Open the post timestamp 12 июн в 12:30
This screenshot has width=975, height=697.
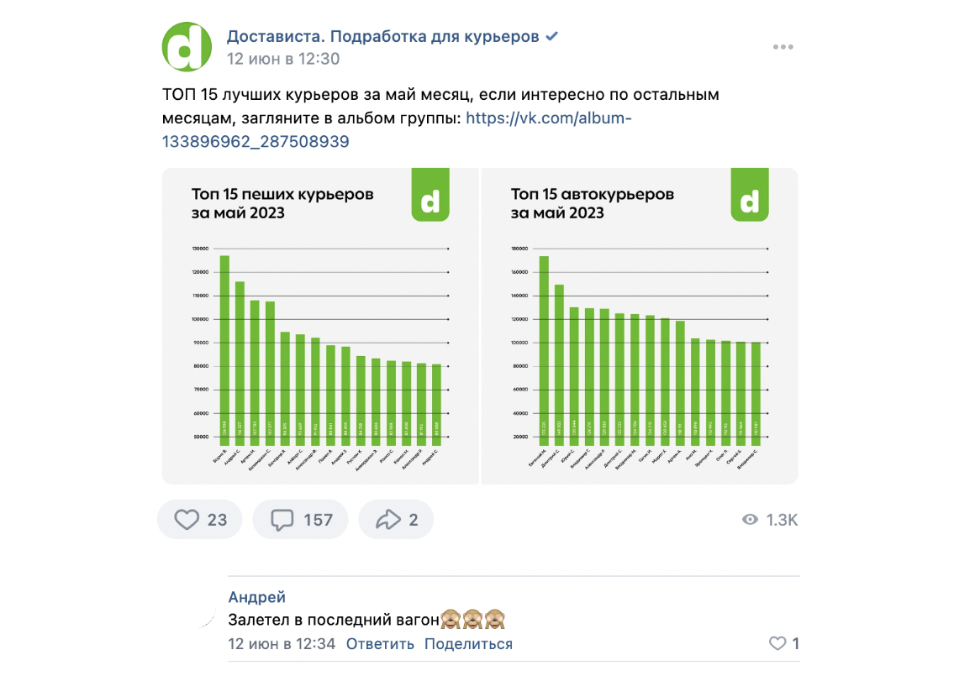283,59
